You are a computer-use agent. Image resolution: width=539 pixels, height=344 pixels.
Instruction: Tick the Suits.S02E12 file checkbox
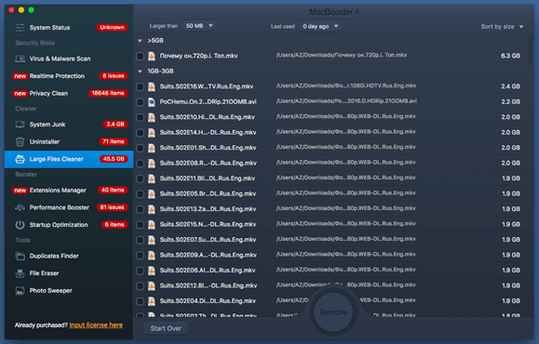pos(140,285)
